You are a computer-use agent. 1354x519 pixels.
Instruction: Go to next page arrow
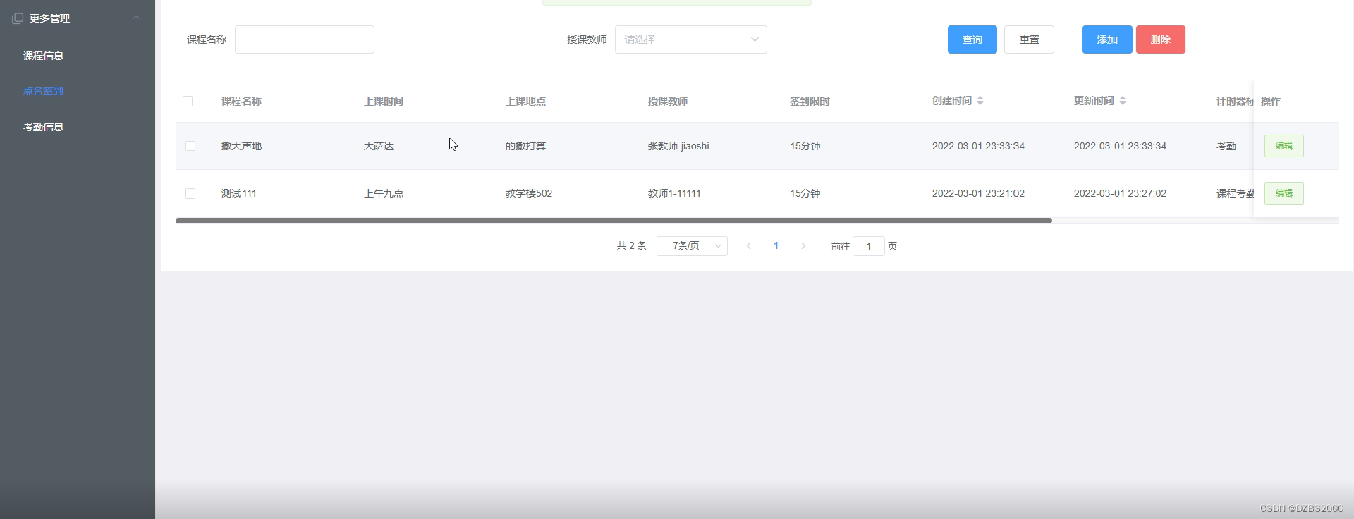[803, 245]
